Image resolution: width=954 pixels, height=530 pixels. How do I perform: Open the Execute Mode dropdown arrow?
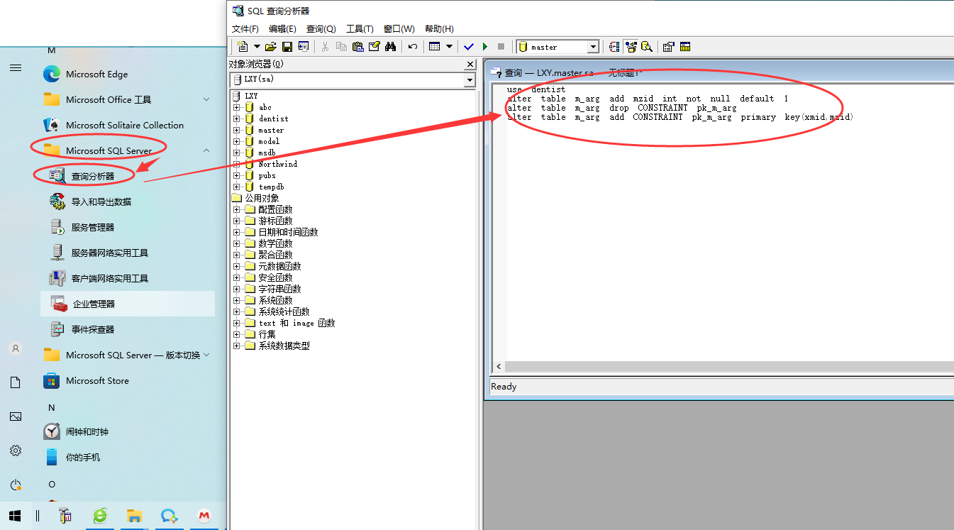(x=449, y=47)
